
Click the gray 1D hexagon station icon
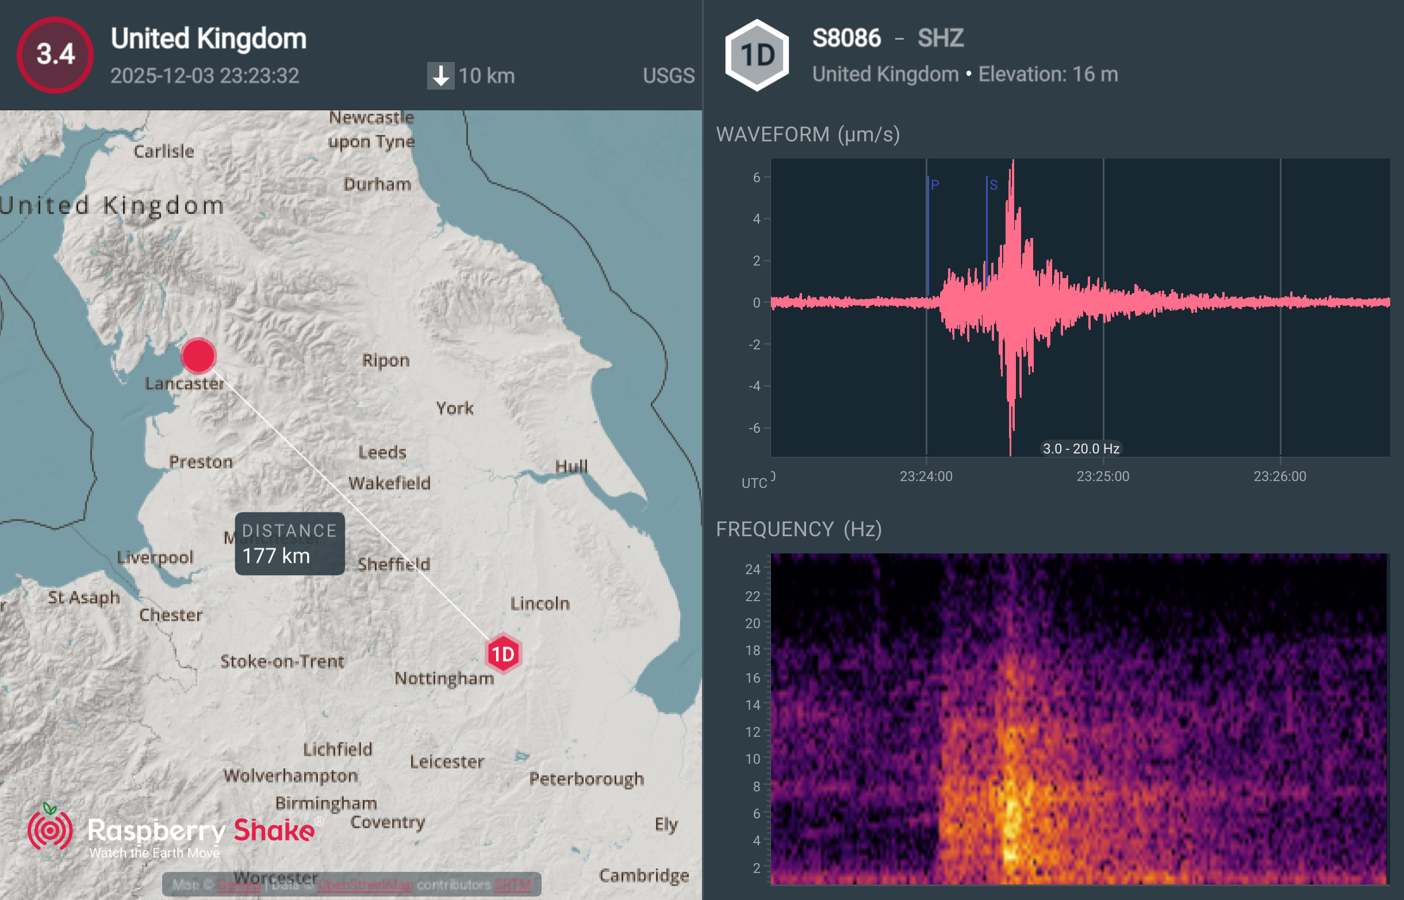point(757,55)
